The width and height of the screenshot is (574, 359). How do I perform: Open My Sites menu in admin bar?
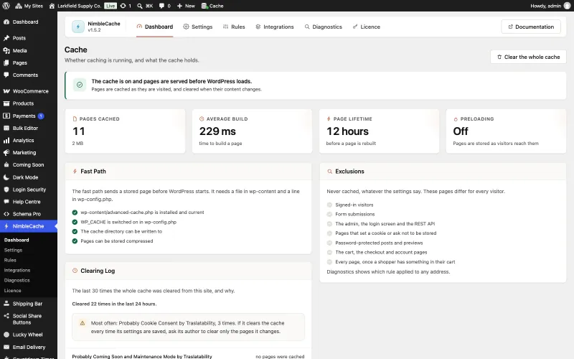coord(29,6)
